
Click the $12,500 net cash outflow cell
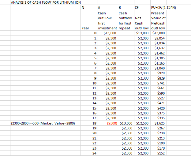point(143,123)
